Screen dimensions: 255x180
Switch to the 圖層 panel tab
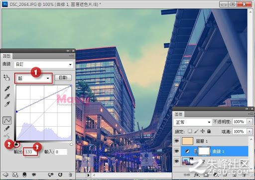click(x=178, y=114)
